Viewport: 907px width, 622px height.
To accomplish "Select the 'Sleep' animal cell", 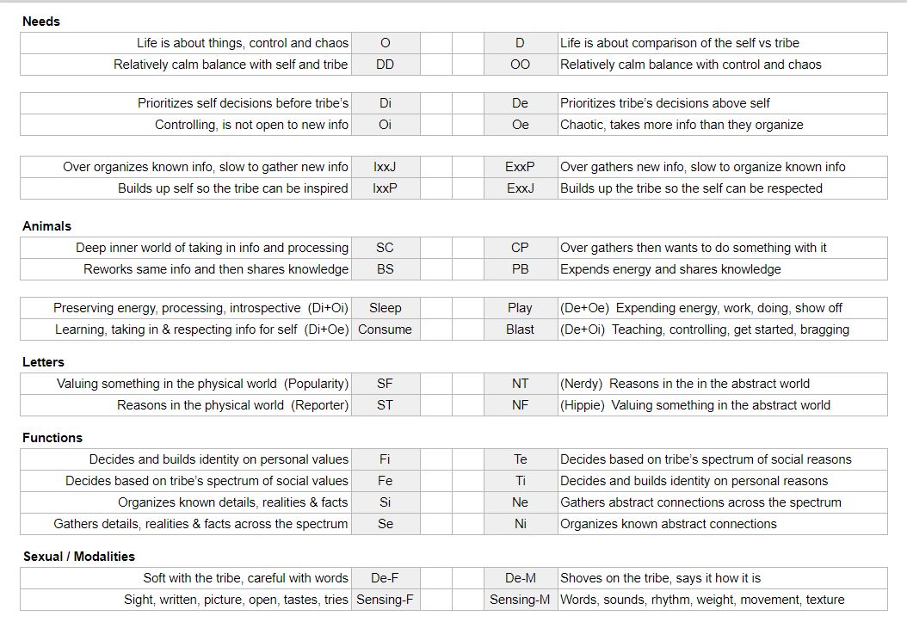I will 386,308.
